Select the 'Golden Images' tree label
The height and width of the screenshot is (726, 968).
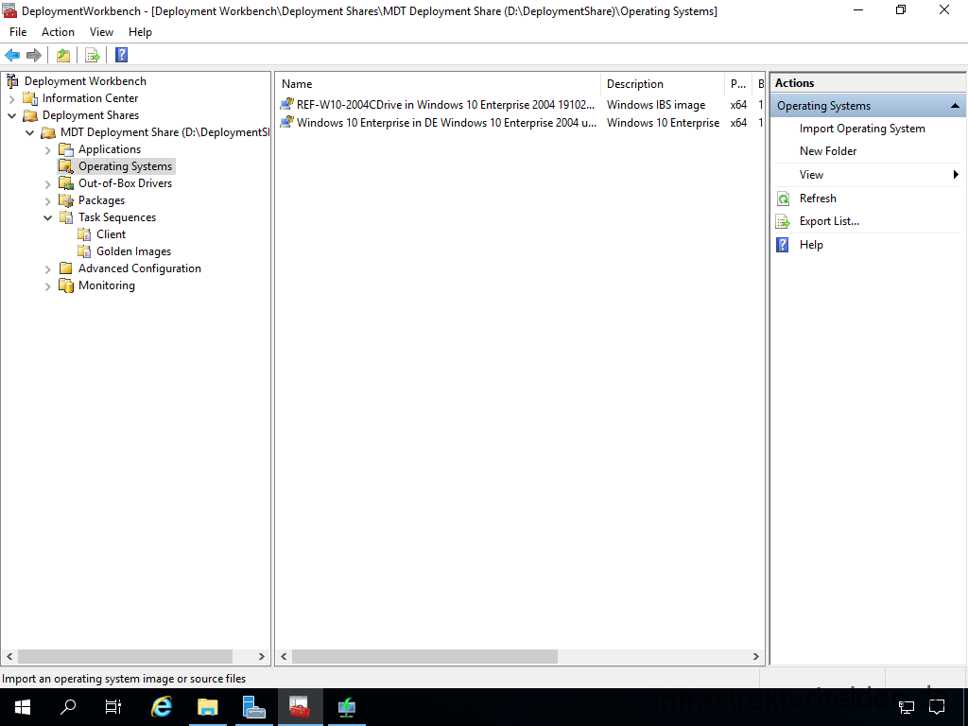[x=133, y=251]
